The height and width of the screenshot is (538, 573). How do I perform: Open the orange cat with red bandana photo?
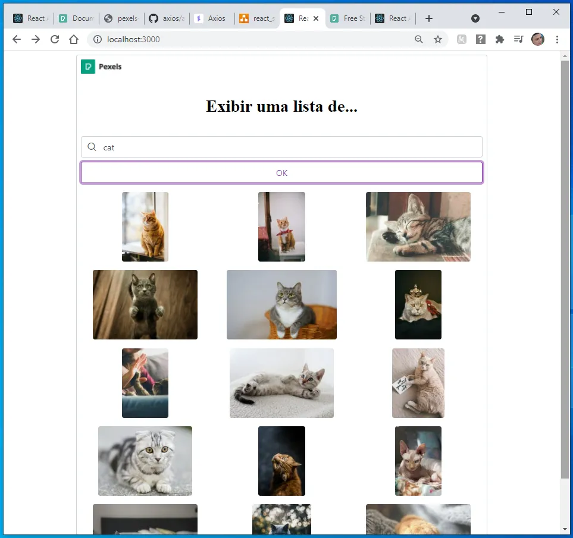[x=282, y=226]
